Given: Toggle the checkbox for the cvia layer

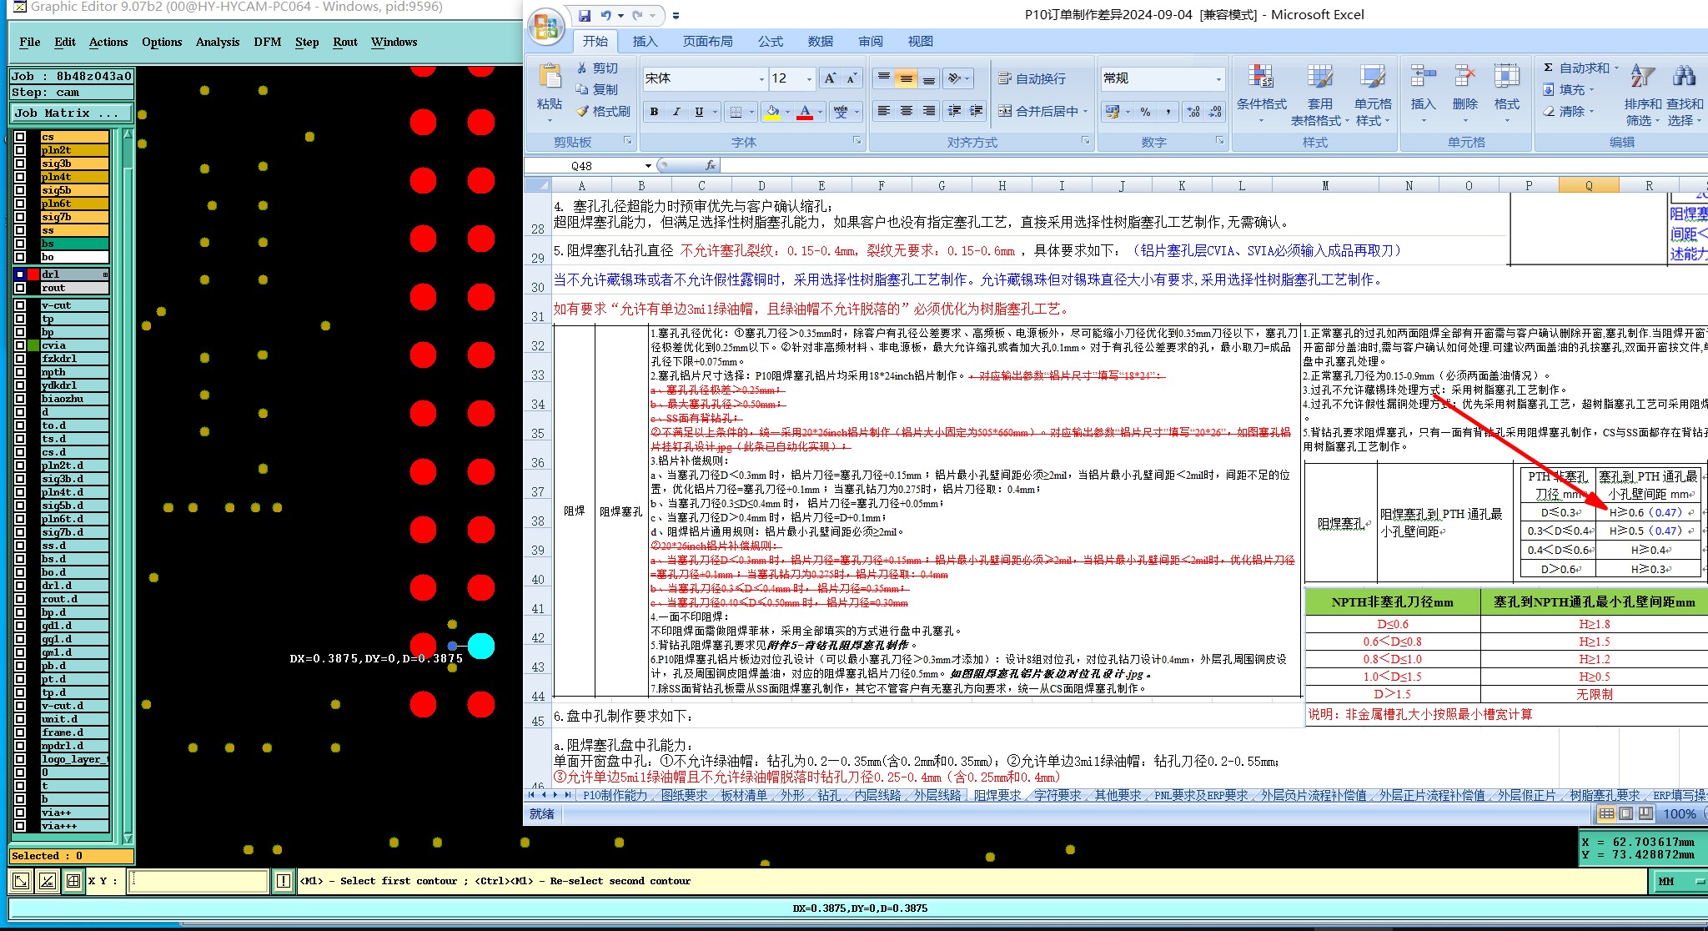Looking at the screenshot, I should point(21,345).
